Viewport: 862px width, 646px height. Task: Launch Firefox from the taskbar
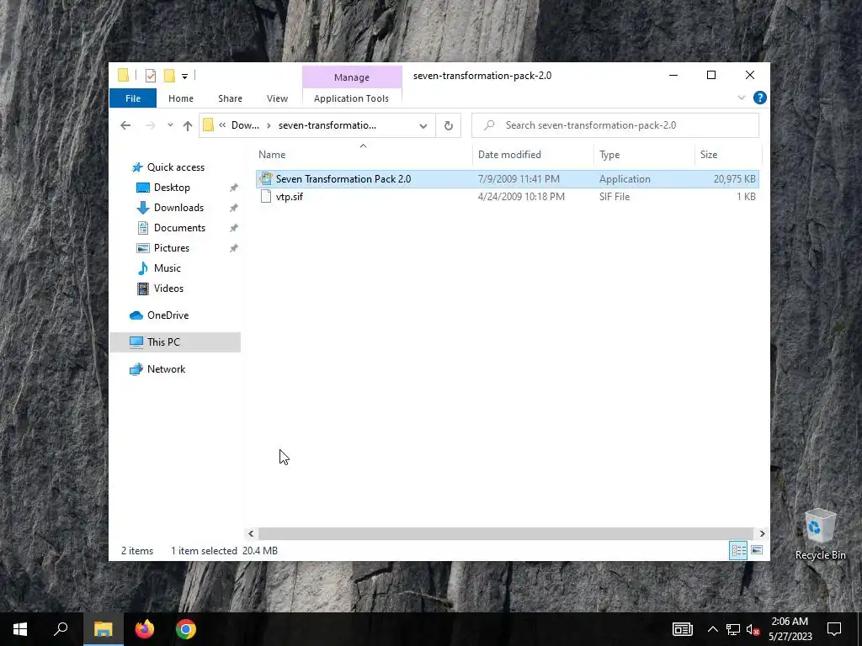point(145,629)
